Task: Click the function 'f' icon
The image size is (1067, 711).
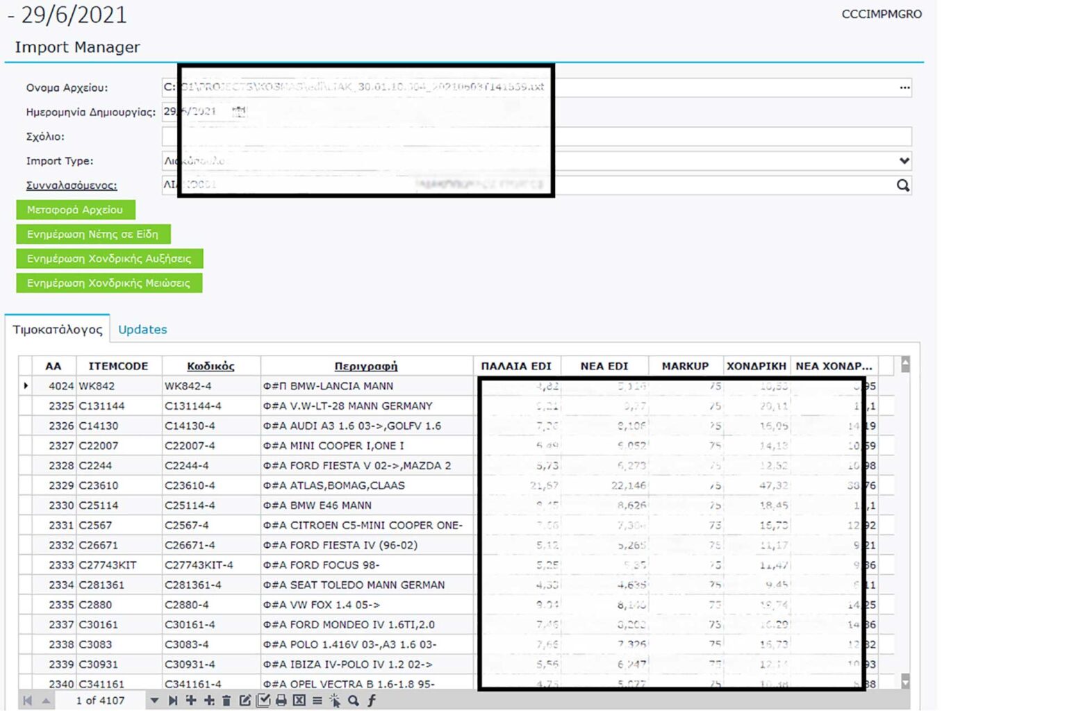Action: [x=372, y=701]
